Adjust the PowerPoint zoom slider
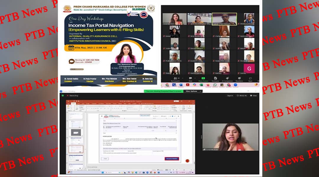Image resolution: width=319 pixels, height=177 pixels. pyautogui.click(x=184, y=170)
